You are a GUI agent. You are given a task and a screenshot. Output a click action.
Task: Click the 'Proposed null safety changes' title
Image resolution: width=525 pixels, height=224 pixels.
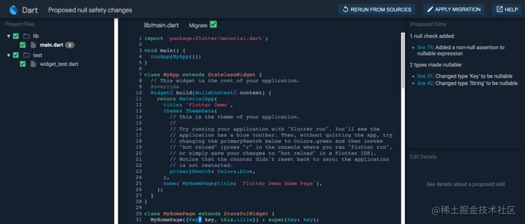90,10
